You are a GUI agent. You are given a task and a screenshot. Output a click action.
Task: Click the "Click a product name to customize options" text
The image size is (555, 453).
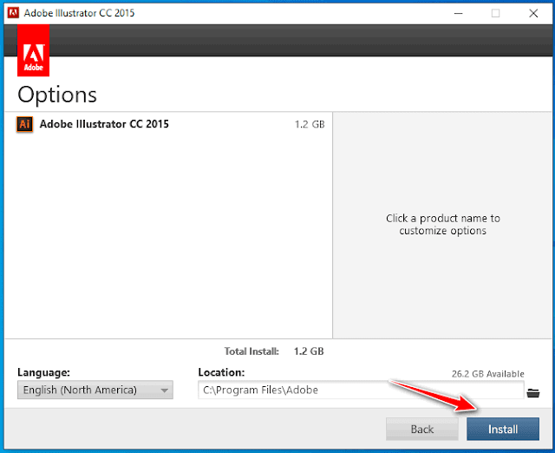coord(443,225)
